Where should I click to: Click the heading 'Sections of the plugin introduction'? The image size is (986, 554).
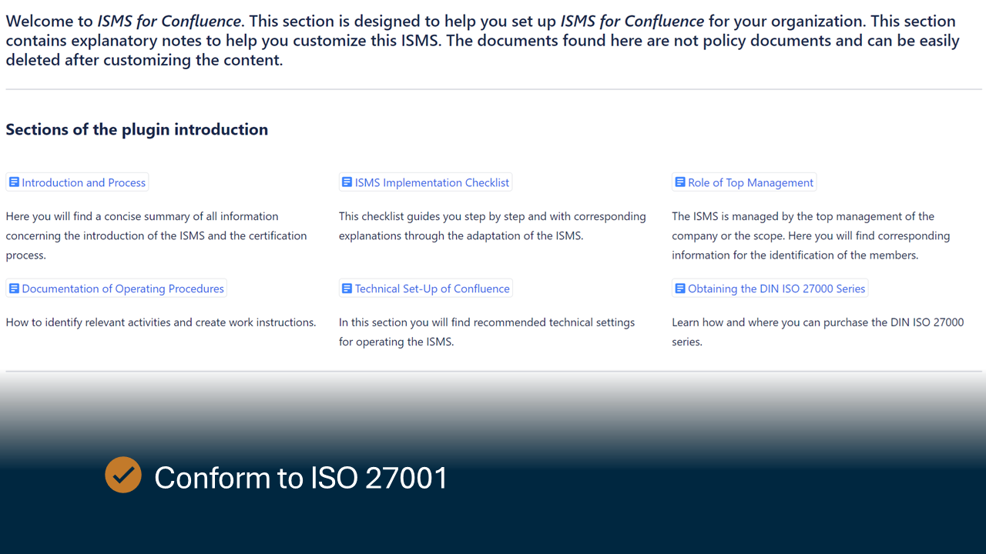137,129
